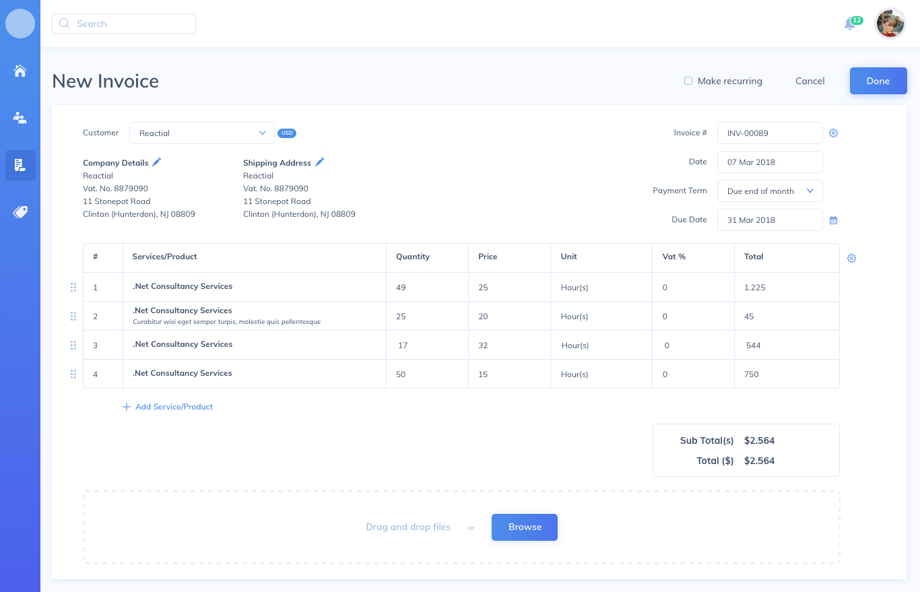Open the Invoices section from the sidebar
920x592 pixels.
pyautogui.click(x=20, y=165)
